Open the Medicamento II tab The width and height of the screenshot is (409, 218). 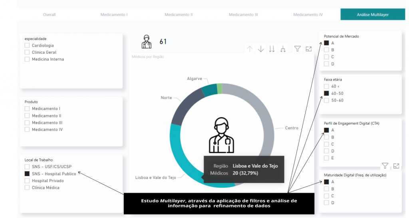(x=179, y=15)
